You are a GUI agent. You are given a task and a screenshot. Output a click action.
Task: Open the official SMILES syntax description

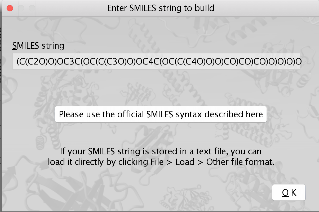(161, 114)
